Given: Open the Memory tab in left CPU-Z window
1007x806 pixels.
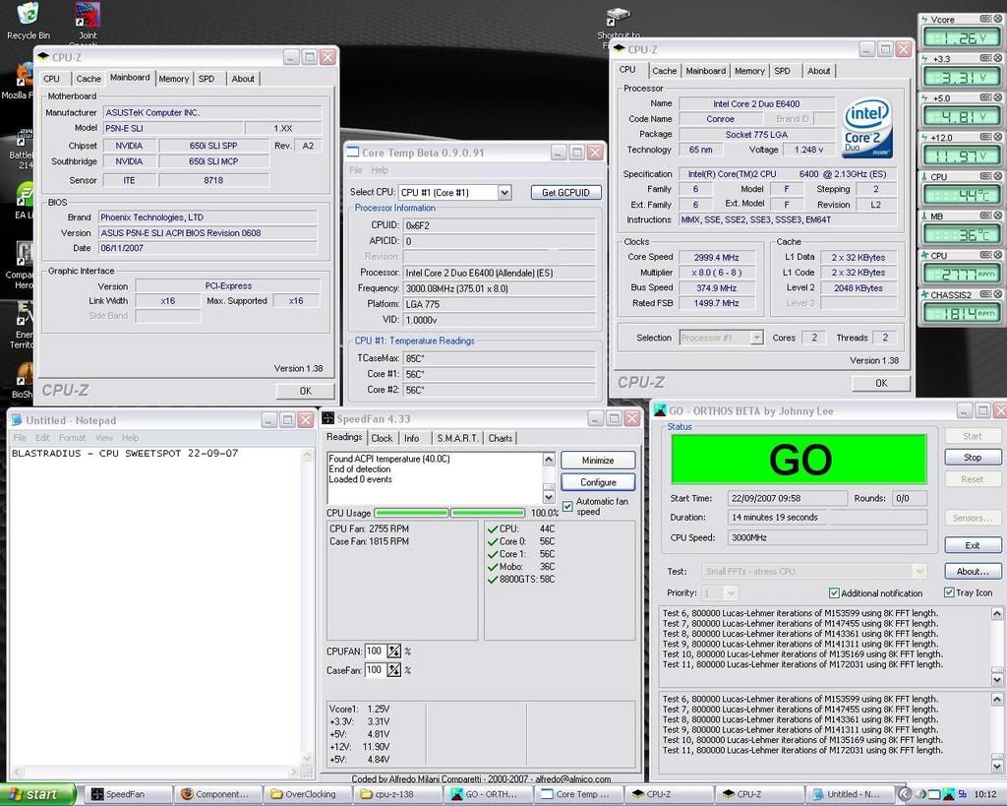Looking at the screenshot, I should click(x=173, y=79).
